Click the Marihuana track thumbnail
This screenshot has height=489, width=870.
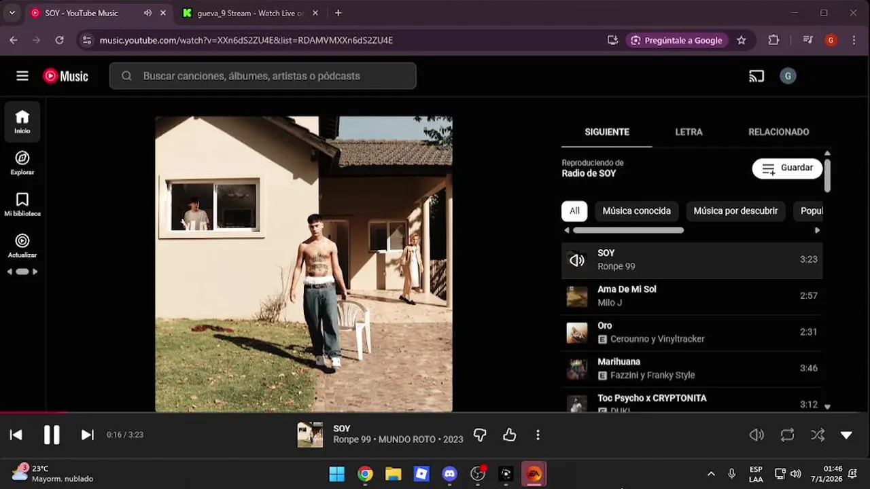coord(577,369)
